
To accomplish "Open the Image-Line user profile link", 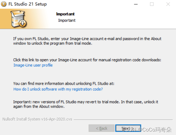I will click(33, 65).
